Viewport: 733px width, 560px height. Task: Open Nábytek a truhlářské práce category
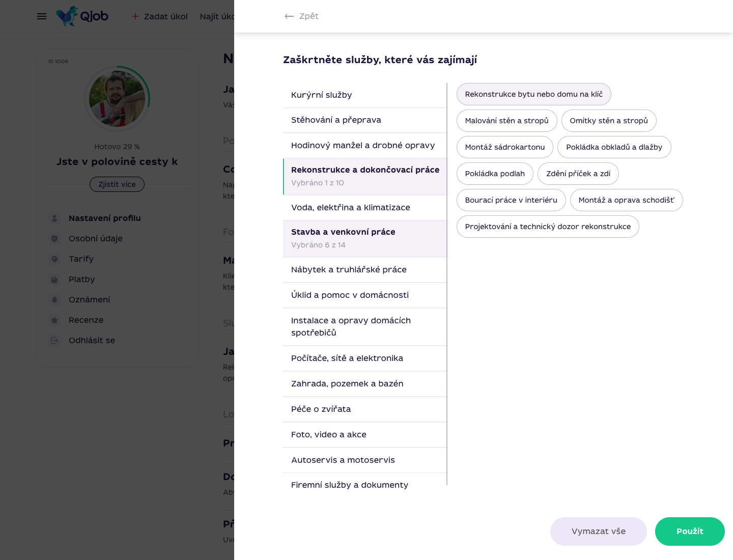click(x=365, y=270)
